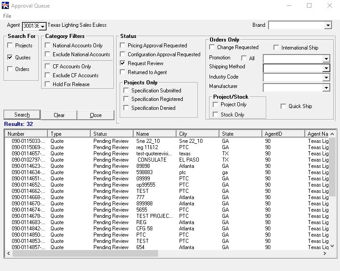The width and height of the screenshot is (340, 271).
Task: Expand the Brand dropdown
Action: click(x=328, y=25)
